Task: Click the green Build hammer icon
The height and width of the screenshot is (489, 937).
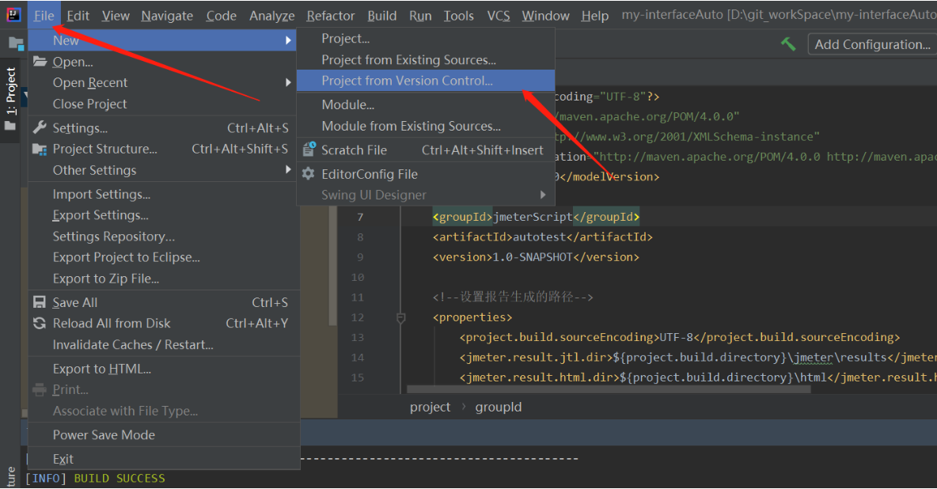Action: pos(788,44)
